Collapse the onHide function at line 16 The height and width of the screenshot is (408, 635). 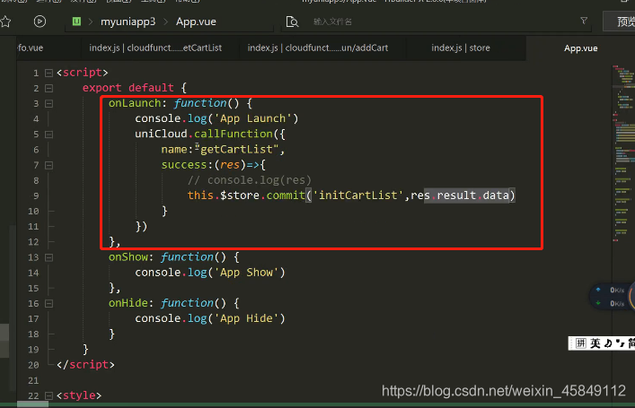pyautogui.click(x=49, y=303)
